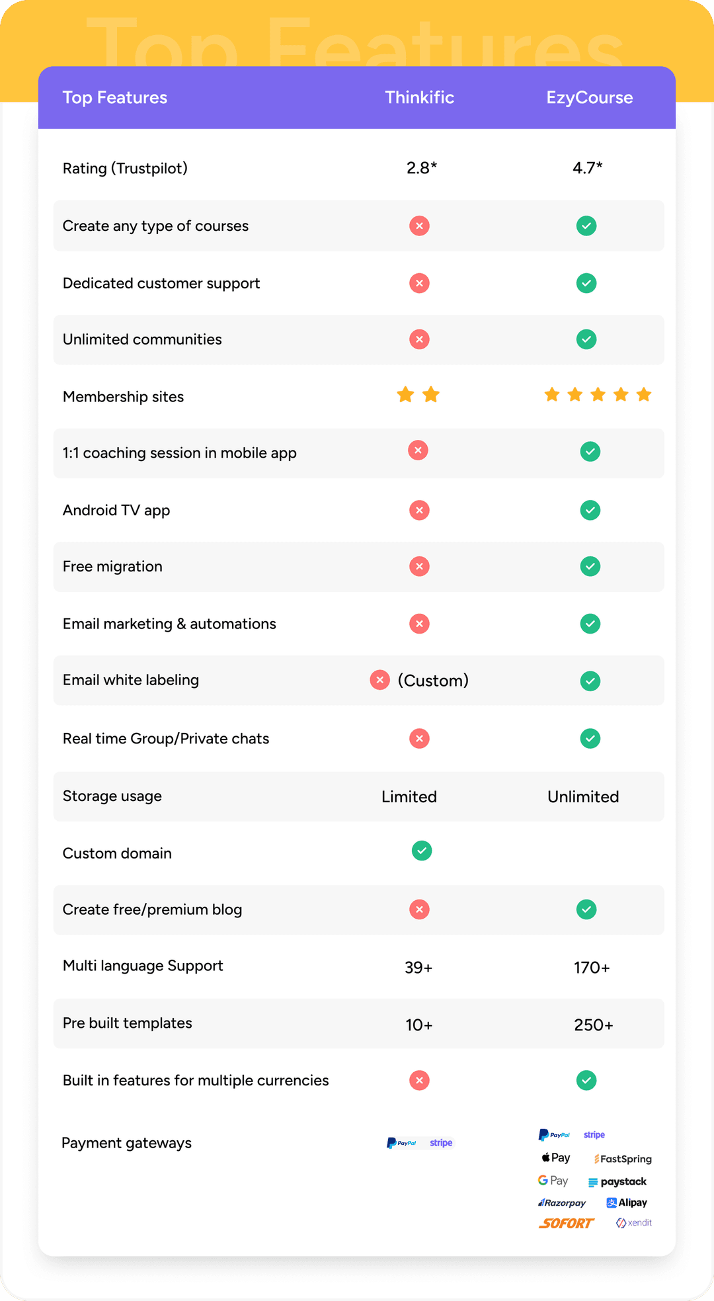Click the "Top Features" header label
Image resolution: width=714 pixels, height=1301 pixels.
pyautogui.click(x=115, y=98)
